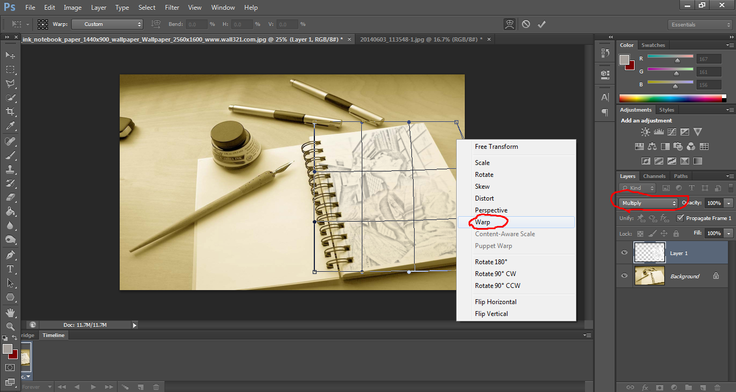Open the Paragraph panel icon
Image resolution: width=736 pixels, height=392 pixels.
(x=604, y=112)
